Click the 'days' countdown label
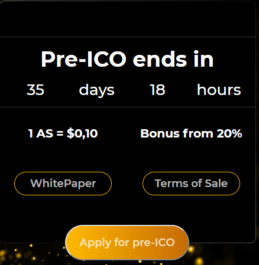Image resolution: width=259 pixels, height=265 pixels. click(96, 90)
